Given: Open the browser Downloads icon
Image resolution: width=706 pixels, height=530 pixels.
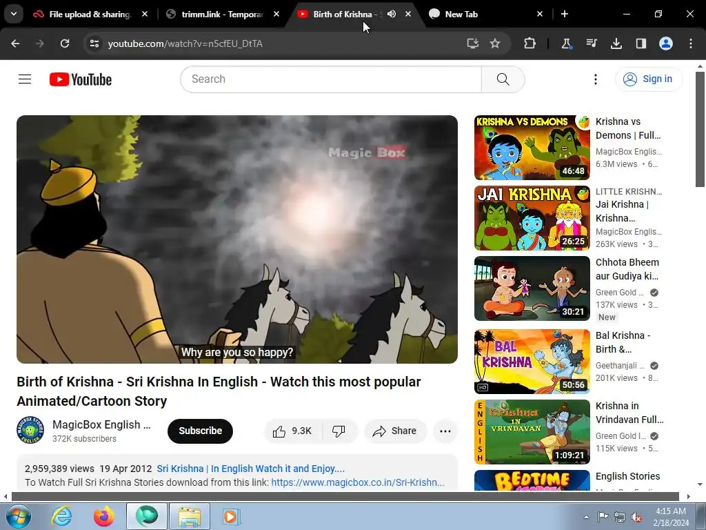Looking at the screenshot, I should (616, 43).
